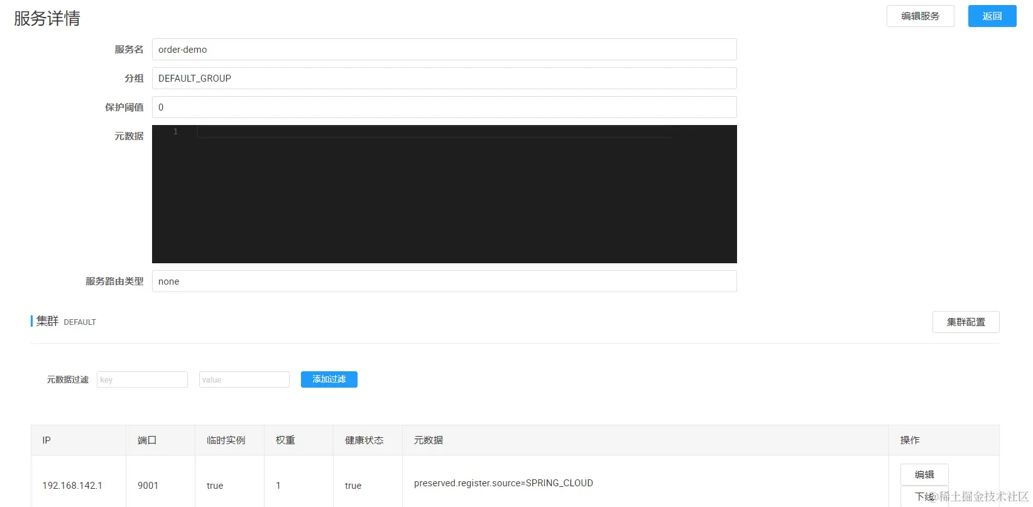This screenshot has width=1033, height=507.
Task: Place cursor in the 元数据 code editor
Action: [x=444, y=194]
